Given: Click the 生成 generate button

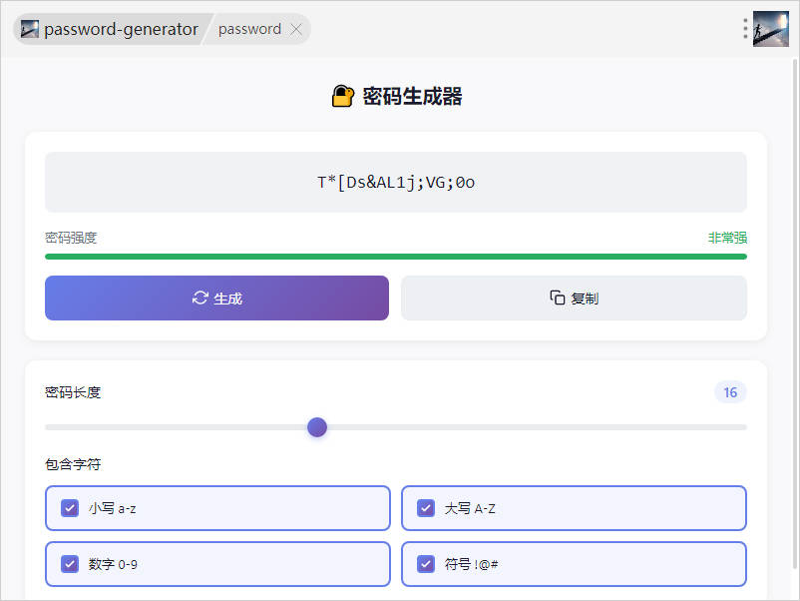Looking at the screenshot, I should (x=216, y=299).
